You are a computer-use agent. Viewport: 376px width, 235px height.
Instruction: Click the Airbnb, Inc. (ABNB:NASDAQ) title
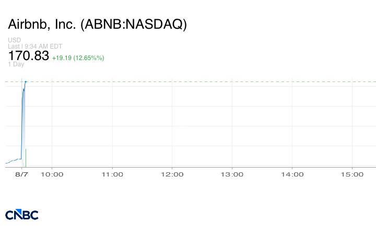coord(97,24)
